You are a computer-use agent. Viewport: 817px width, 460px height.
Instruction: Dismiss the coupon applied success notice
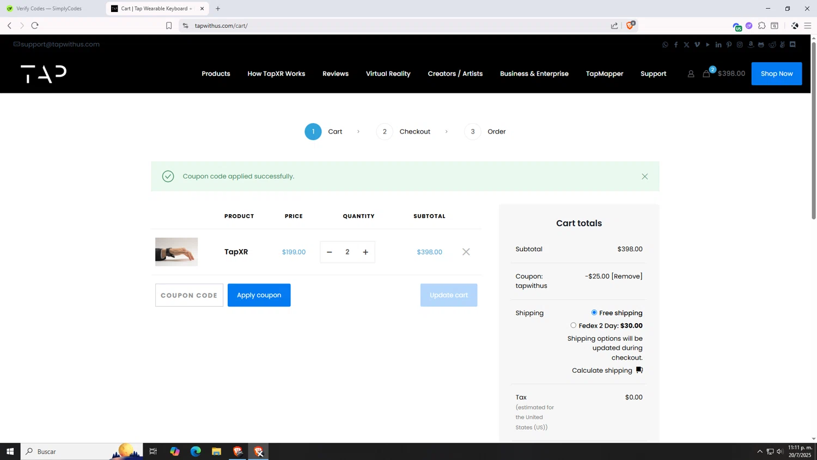[644, 177]
